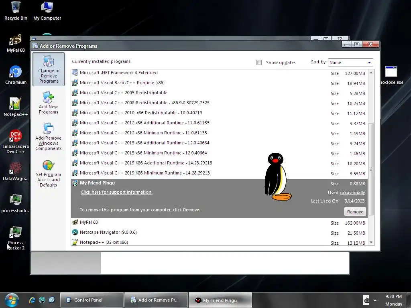Select Visual C++ 2012 x86 Minimum Runtime
Screen dimensions: 411x308
pos(219,133)
